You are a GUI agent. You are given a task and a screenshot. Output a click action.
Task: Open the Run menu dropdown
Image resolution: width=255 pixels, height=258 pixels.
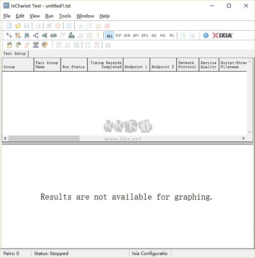tap(49, 16)
